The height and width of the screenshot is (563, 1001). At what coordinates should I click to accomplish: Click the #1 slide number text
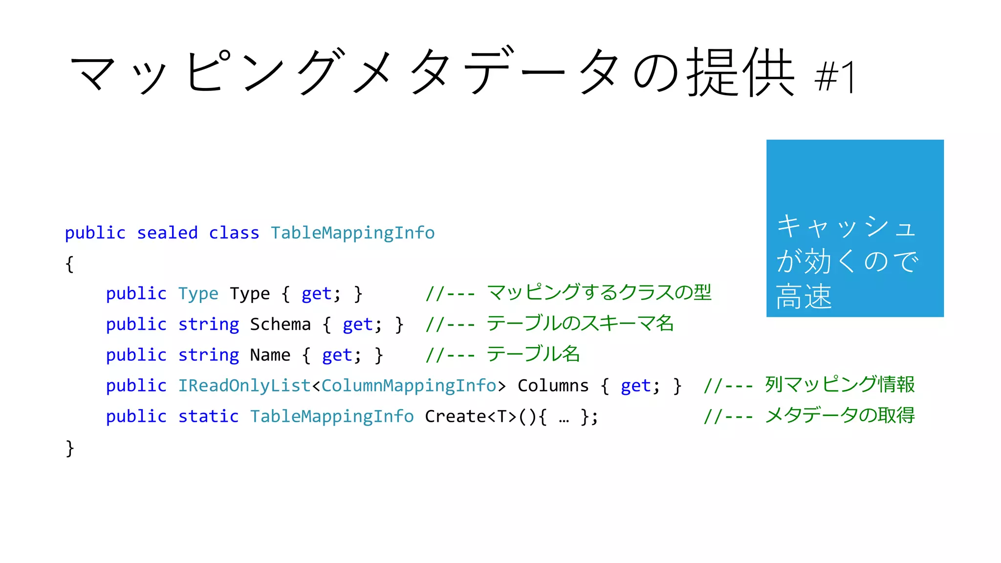click(835, 77)
